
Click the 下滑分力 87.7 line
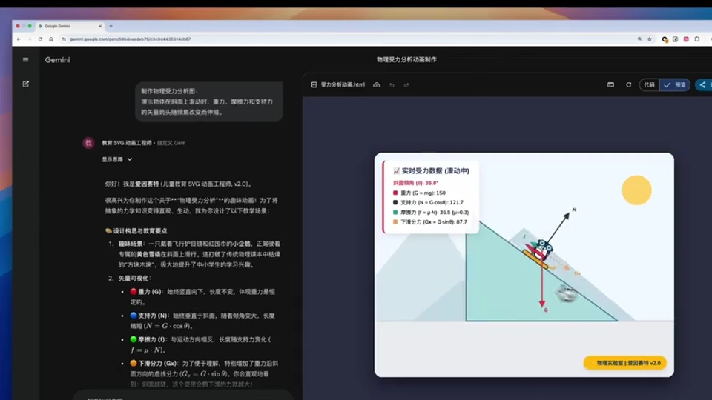[434, 221]
